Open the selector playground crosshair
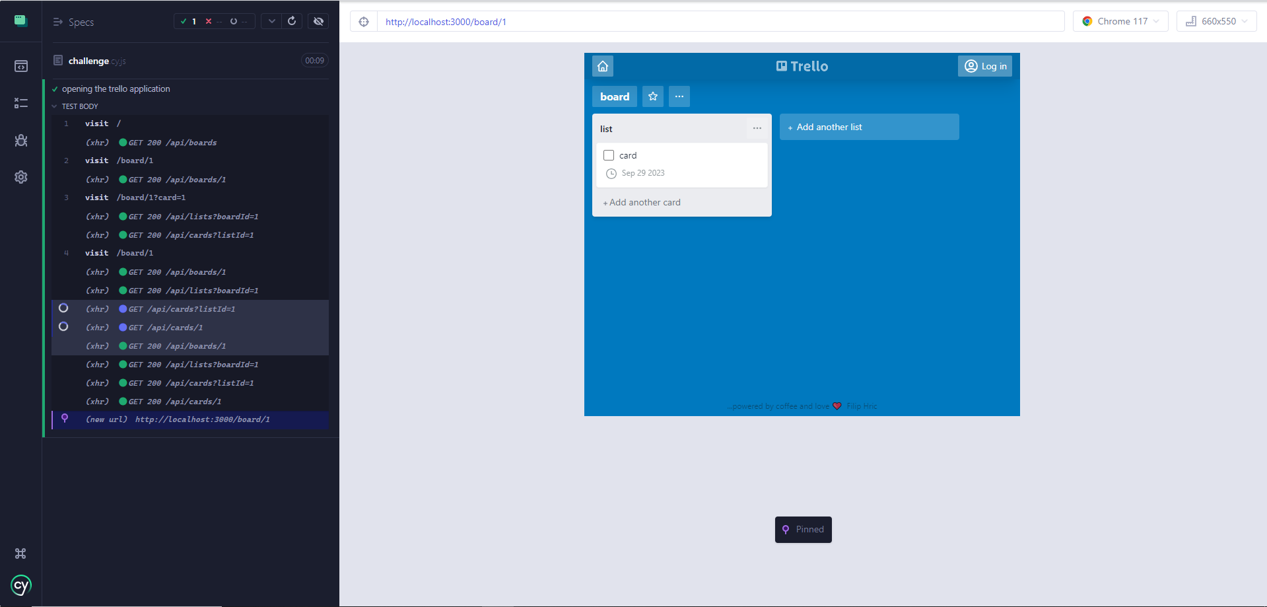Viewport: 1267px width, 607px height. tap(364, 22)
